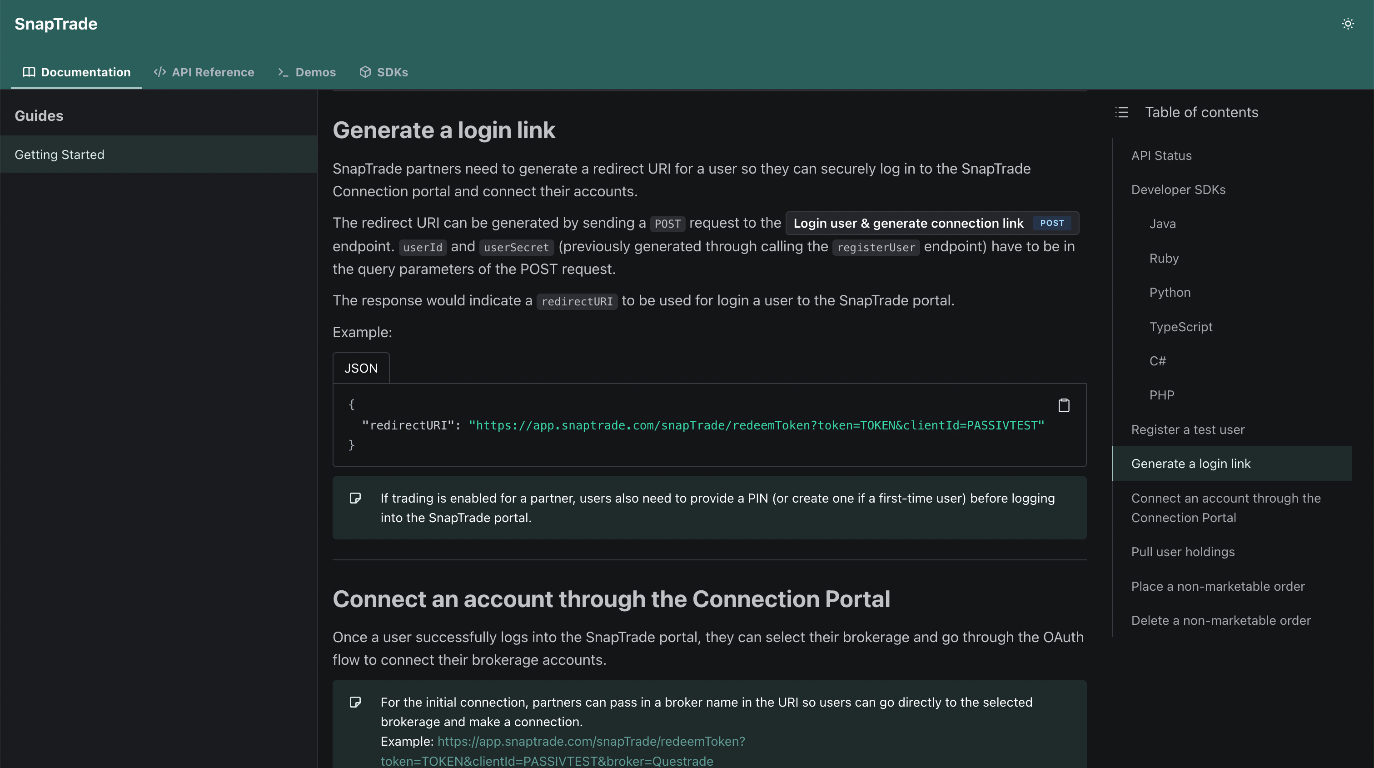Click the note icon in the broker callout
1374x768 pixels.
(x=355, y=702)
